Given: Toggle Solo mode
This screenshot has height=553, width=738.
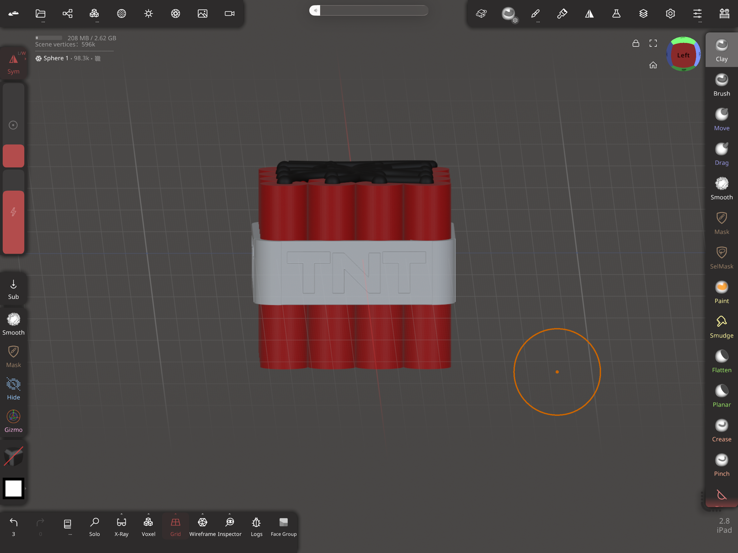Looking at the screenshot, I should point(95,527).
